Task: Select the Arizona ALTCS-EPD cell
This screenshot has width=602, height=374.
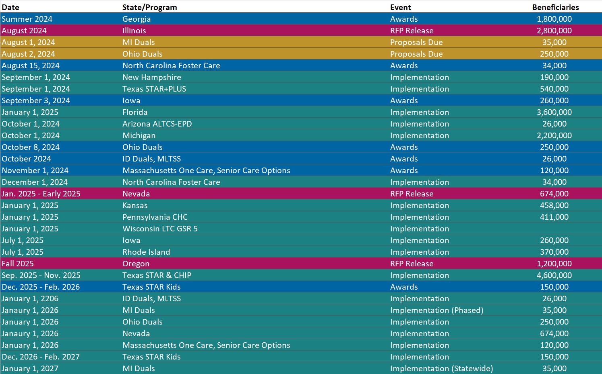Action: click(157, 124)
